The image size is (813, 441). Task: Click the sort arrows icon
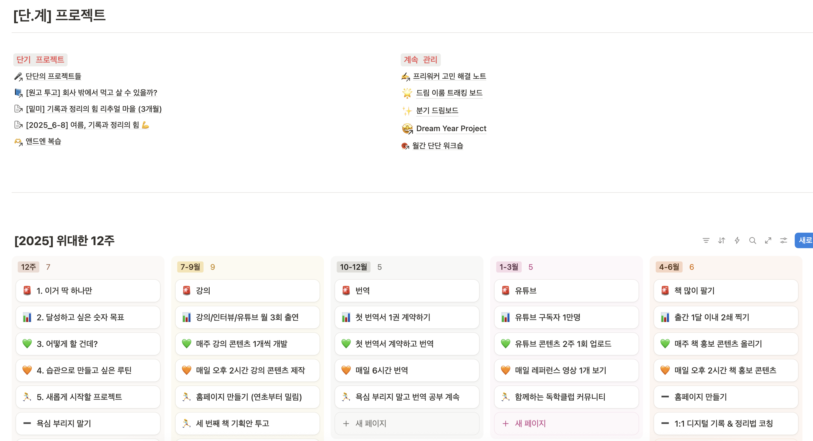pyautogui.click(x=721, y=240)
